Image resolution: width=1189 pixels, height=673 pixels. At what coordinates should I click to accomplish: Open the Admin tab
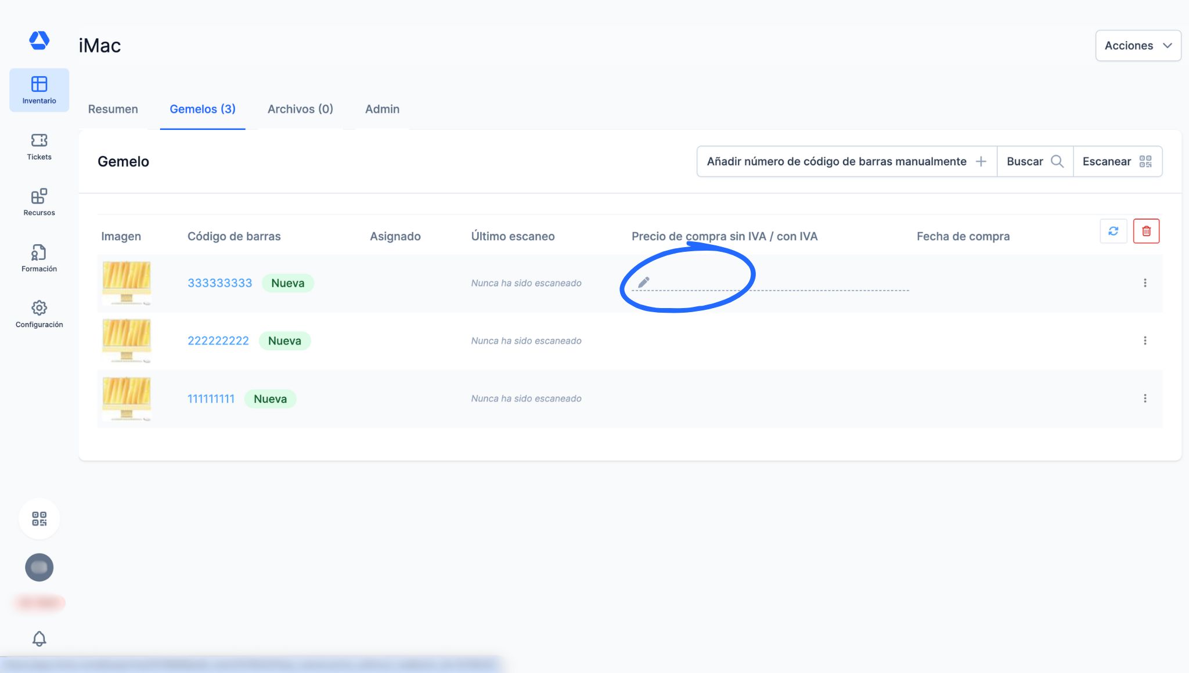(382, 109)
